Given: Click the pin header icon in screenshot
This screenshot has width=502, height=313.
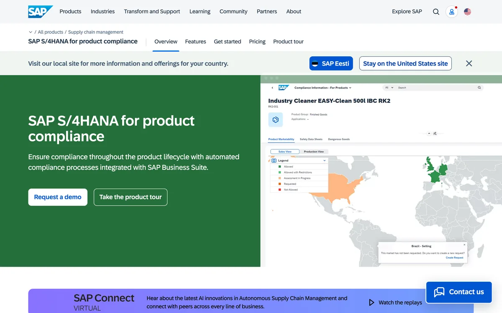Looking at the screenshot, I should [435, 134].
